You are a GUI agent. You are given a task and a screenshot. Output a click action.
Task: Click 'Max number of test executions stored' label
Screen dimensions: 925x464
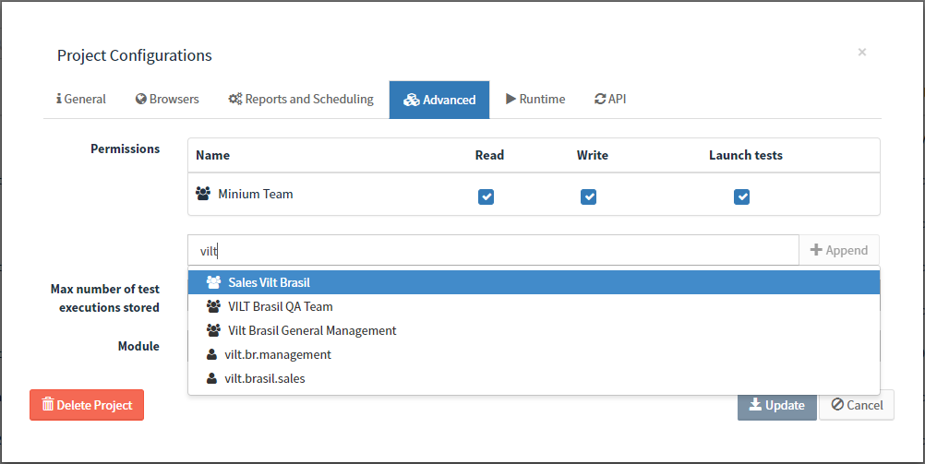[x=105, y=298]
